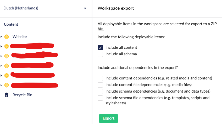Select the third globe icon in content tree
The image size is (222, 124).
[x=7, y=56]
